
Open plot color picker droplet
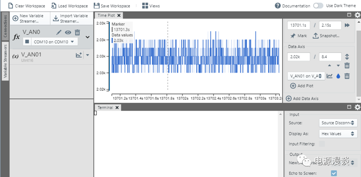pos(338,76)
